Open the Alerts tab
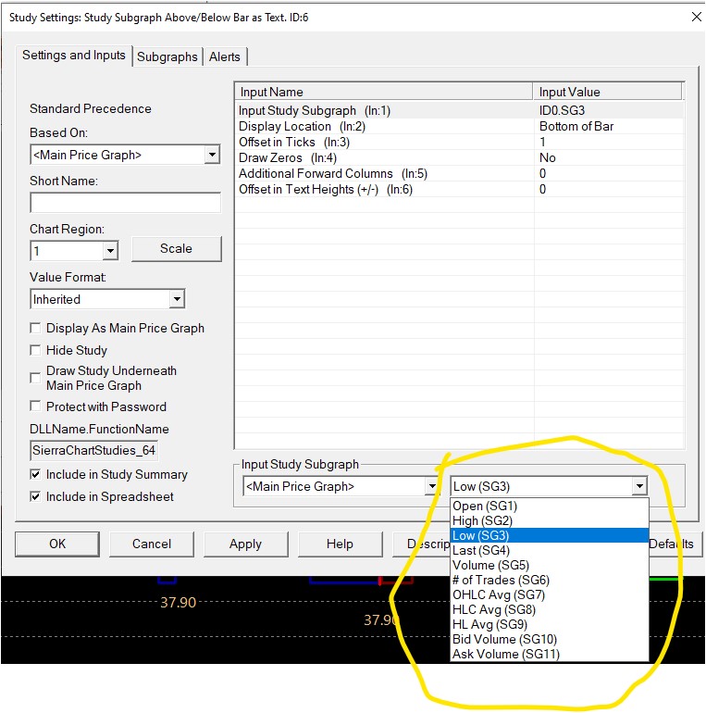Screen dimensions: 706x713 pos(225,56)
